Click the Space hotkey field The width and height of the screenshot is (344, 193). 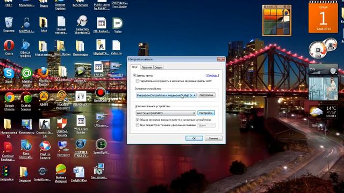point(206,125)
